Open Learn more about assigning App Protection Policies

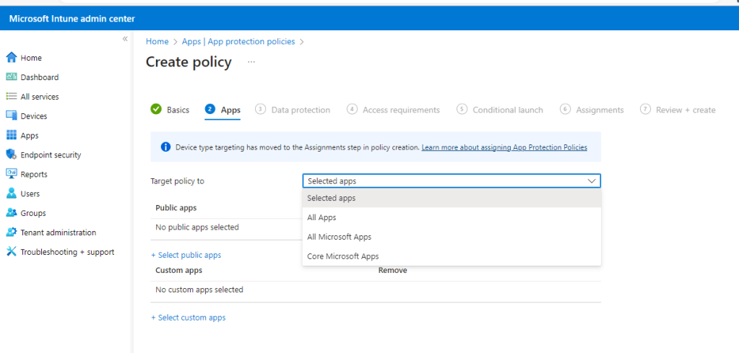coord(504,147)
